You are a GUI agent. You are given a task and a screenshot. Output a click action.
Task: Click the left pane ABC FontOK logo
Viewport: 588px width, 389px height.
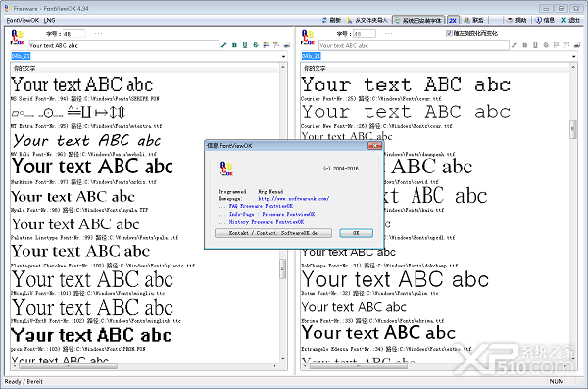[x=17, y=38]
